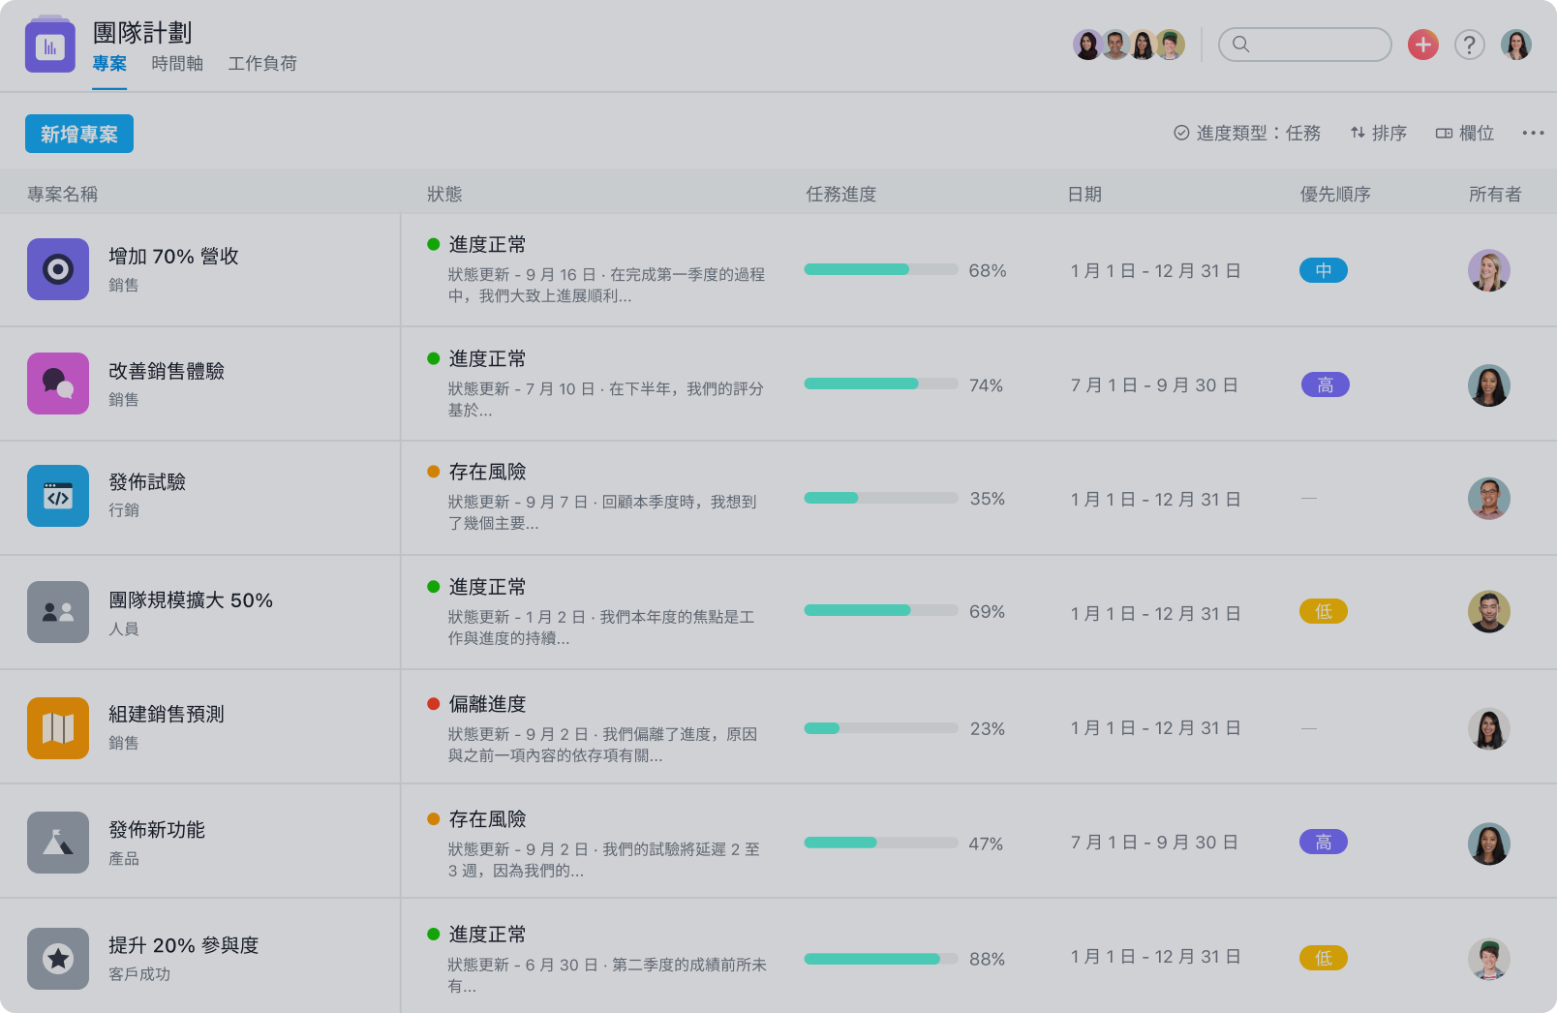Click the 88% task progress bar
The height and width of the screenshot is (1013, 1557).
click(880, 959)
